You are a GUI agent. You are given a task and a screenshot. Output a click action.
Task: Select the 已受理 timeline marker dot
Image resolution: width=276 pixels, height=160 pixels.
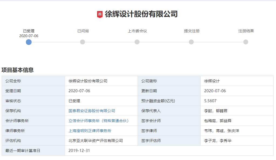[x=29, y=42]
